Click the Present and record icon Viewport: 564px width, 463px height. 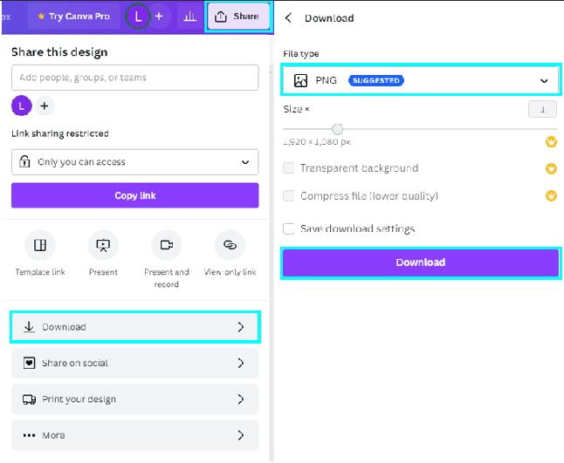coord(167,245)
